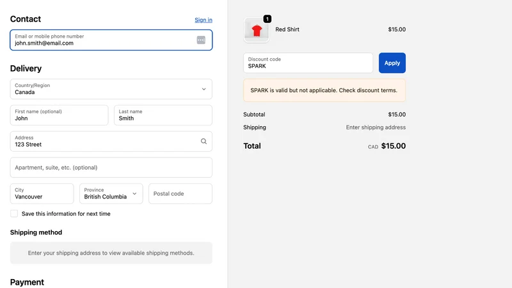Check Save this information for next time
The height and width of the screenshot is (288, 512).
(14, 214)
